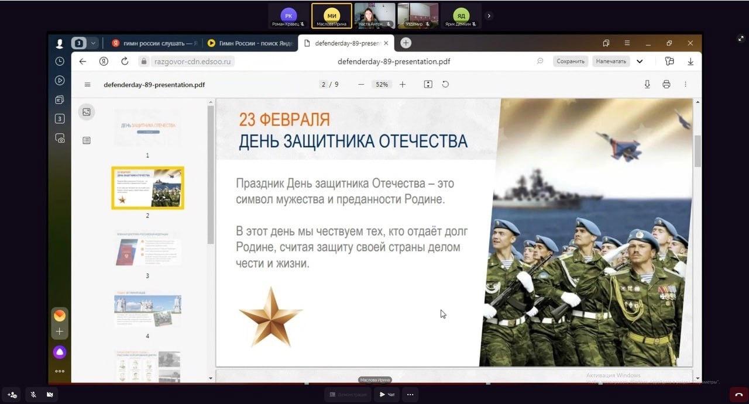Reload the browser page
749x404 pixels.
(125, 61)
